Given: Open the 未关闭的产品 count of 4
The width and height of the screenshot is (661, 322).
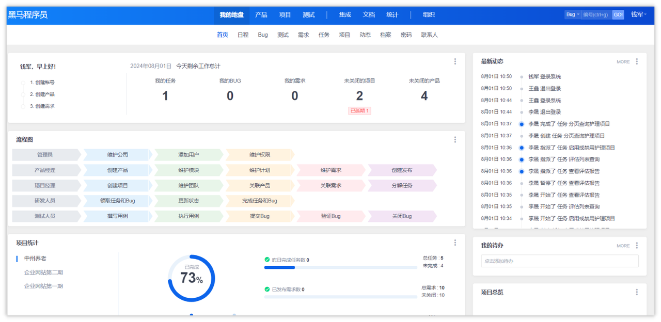Looking at the screenshot, I should pyautogui.click(x=424, y=96).
